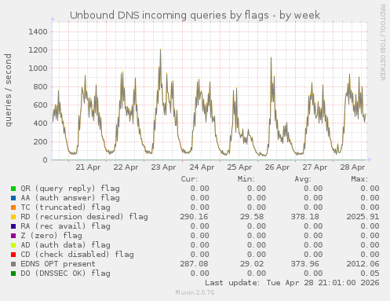Click the '26 Apr' x-axis date label
Image resolution: width=390 pixels, height=301 pixels.
tap(277, 167)
